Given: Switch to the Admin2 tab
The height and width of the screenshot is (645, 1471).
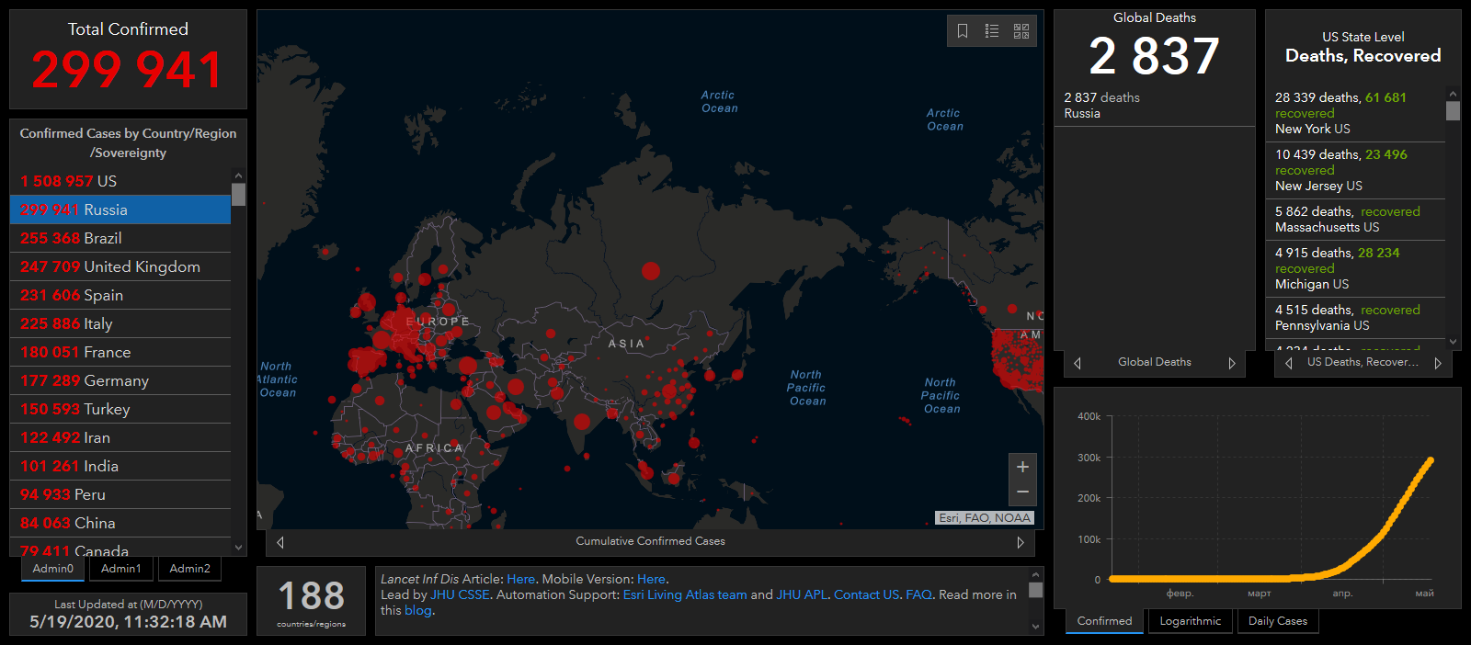Looking at the screenshot, I should [189, 569].
